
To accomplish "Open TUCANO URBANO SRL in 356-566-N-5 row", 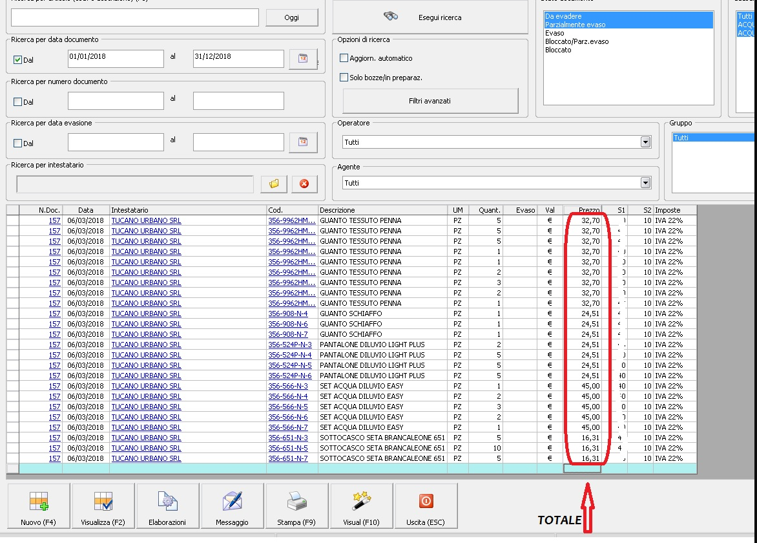I will click(146, 407).
